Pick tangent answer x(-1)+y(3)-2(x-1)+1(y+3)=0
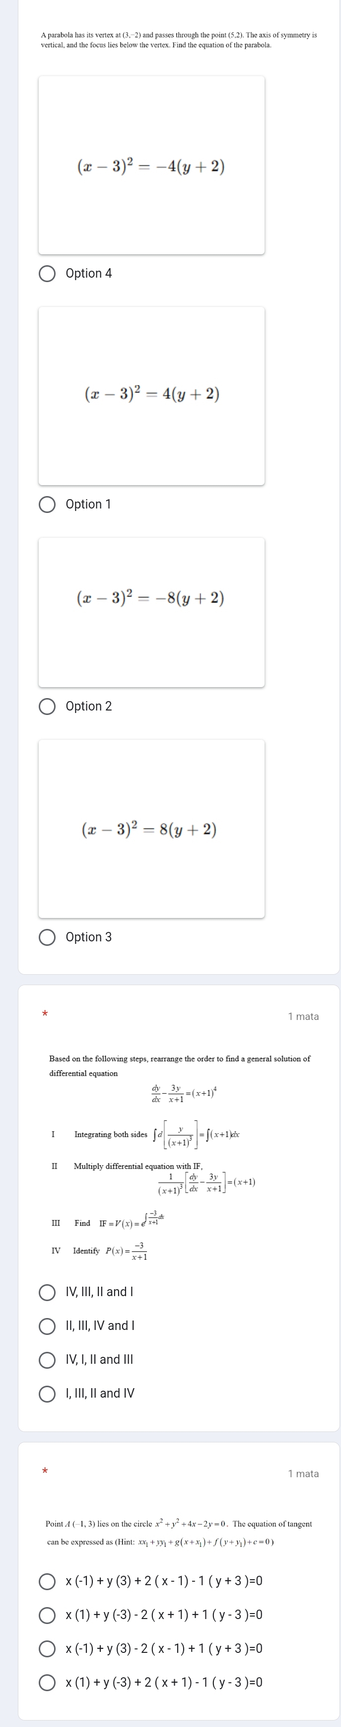The image size is (341, 1727). (47, 1648)
